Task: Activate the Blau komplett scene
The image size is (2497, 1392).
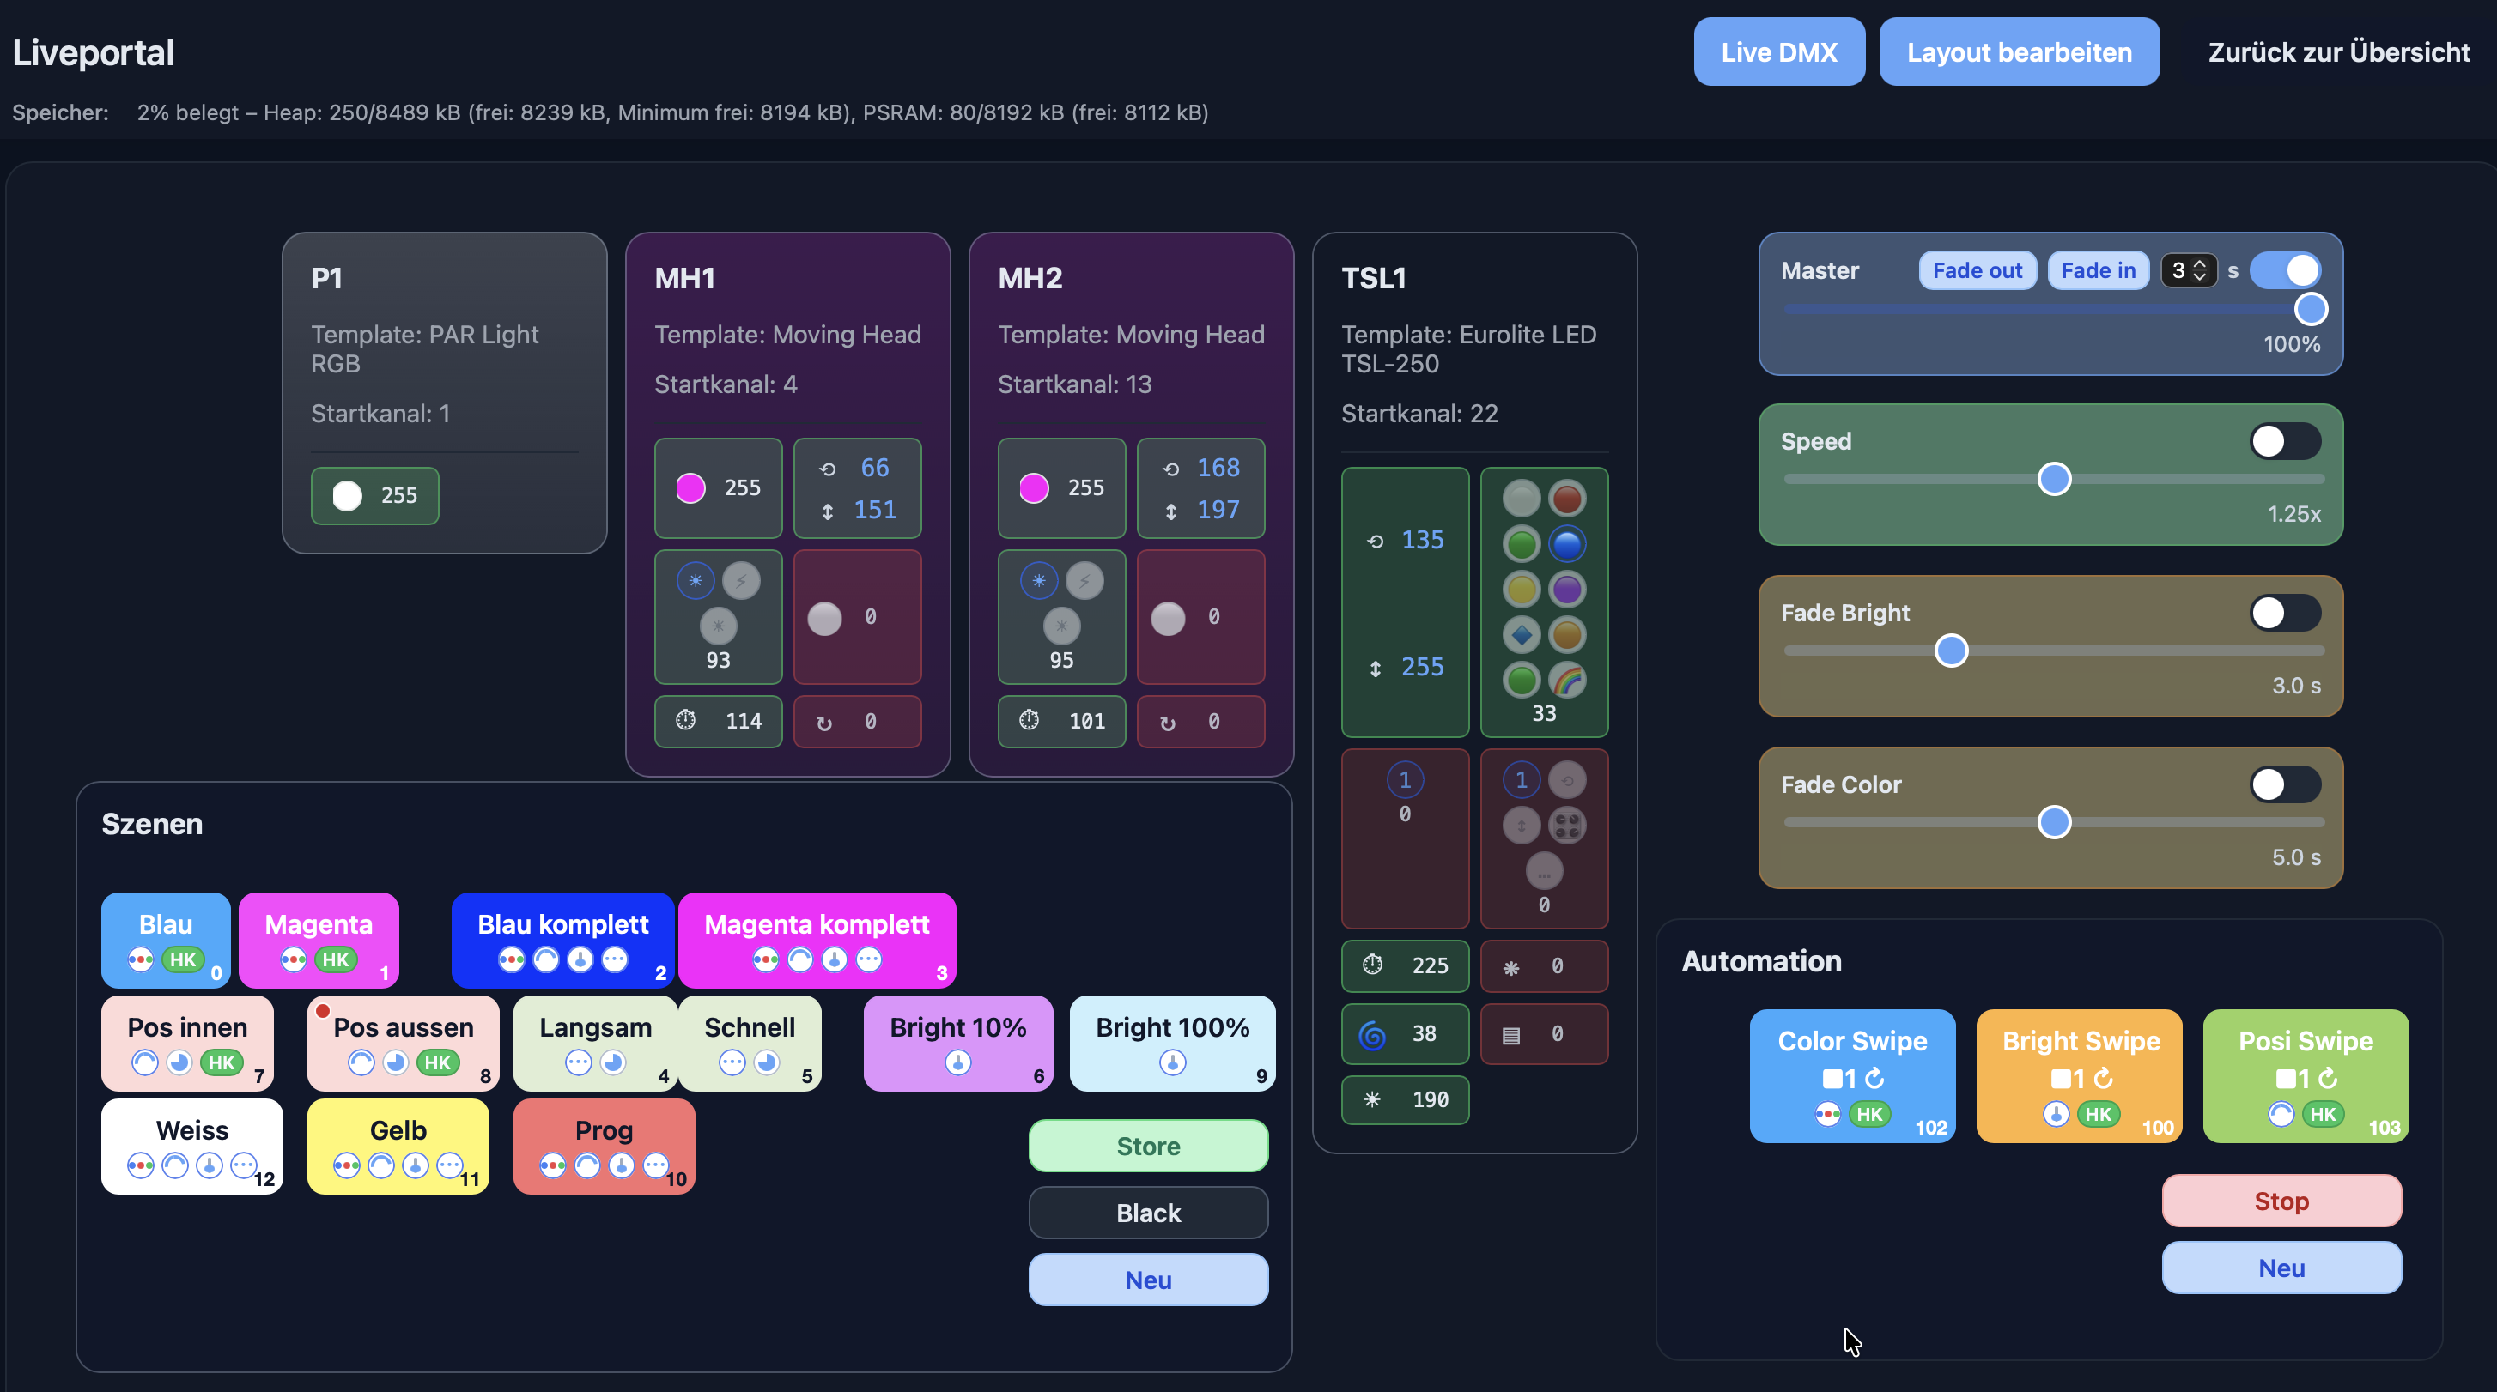Action: pyautogui.click(x=563, y=940)
